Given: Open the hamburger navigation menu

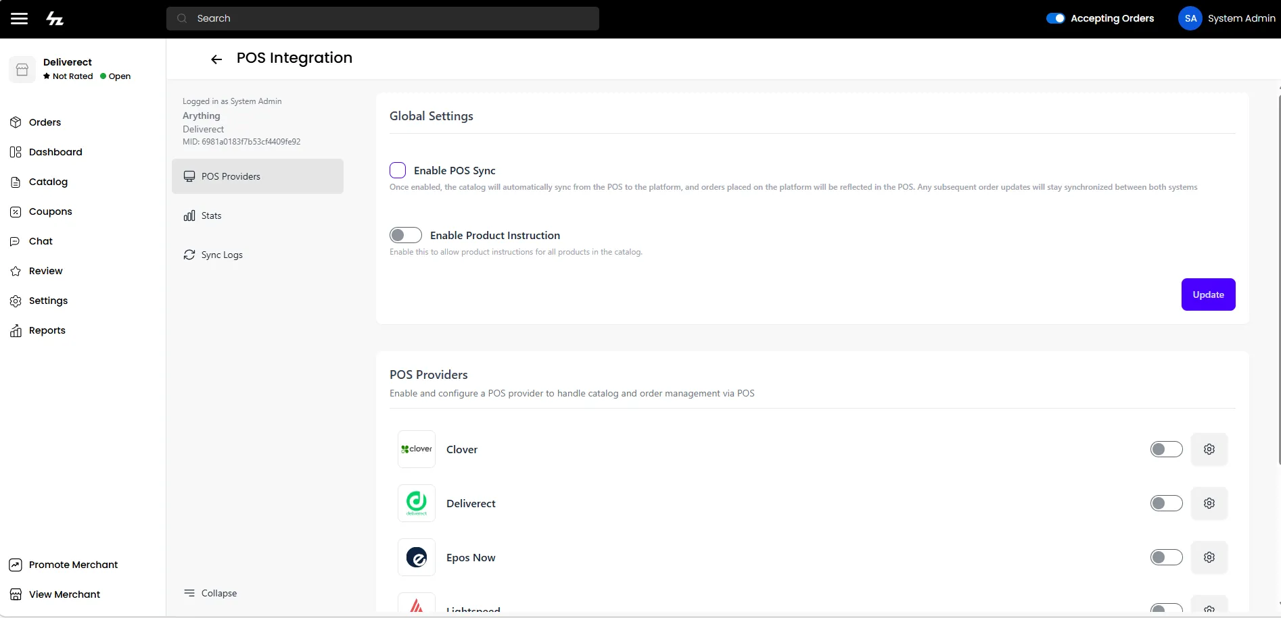Looking at the screenshot, I should [20, 18].
